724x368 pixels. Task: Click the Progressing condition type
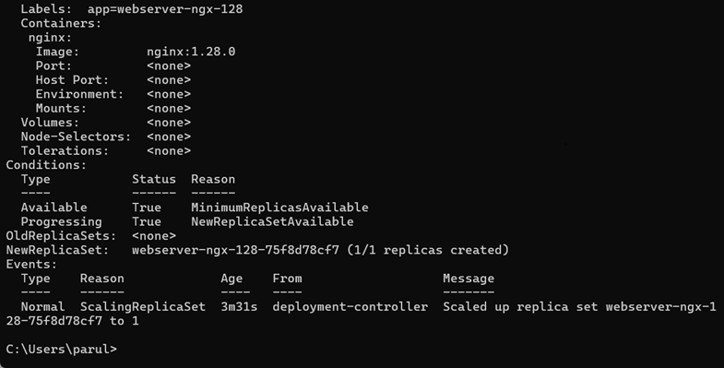(x=62, y=221)
